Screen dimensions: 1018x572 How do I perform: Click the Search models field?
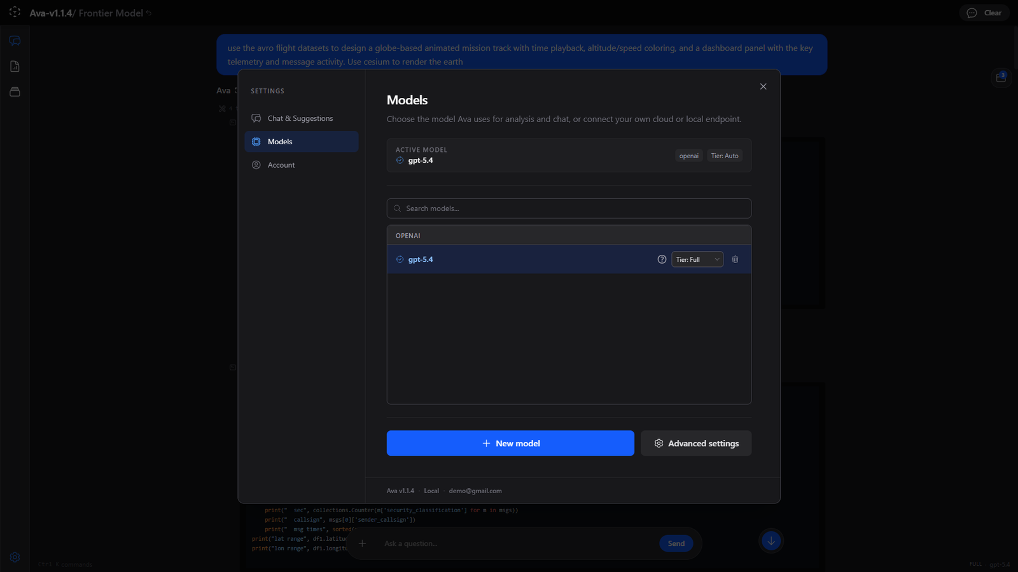[x=569, y=208]
